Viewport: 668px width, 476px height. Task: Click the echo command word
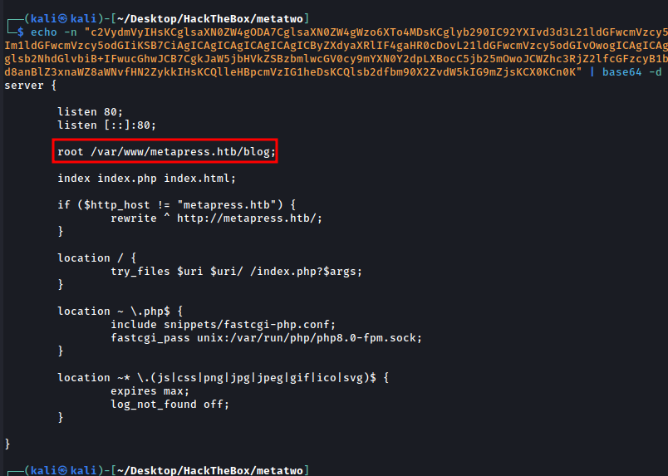[x=44, y=32]
